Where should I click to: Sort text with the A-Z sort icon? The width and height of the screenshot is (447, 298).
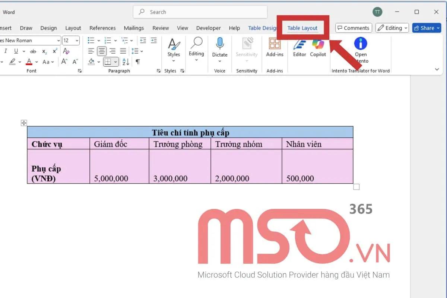pyautogui.click(x=126, y=62)
